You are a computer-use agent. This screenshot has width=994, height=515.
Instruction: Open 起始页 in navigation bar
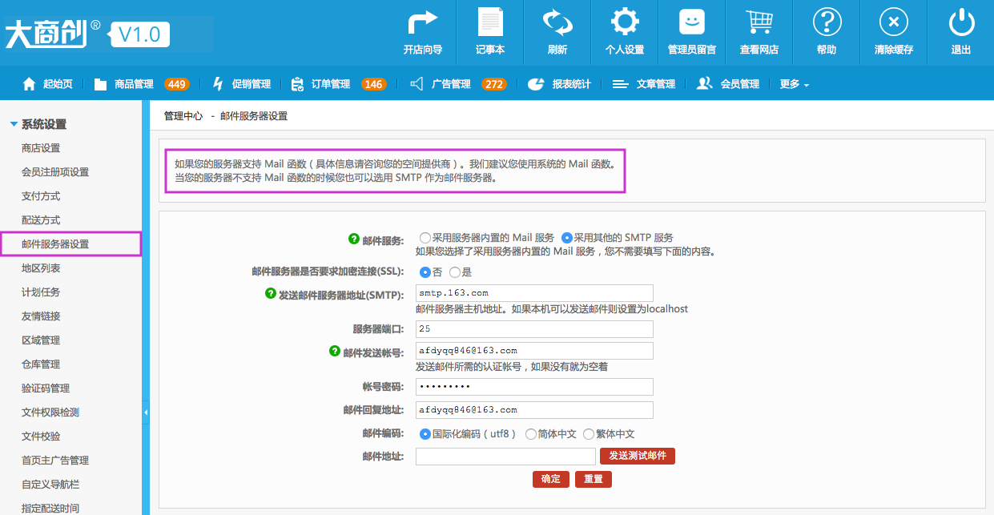tap(58, 84)
